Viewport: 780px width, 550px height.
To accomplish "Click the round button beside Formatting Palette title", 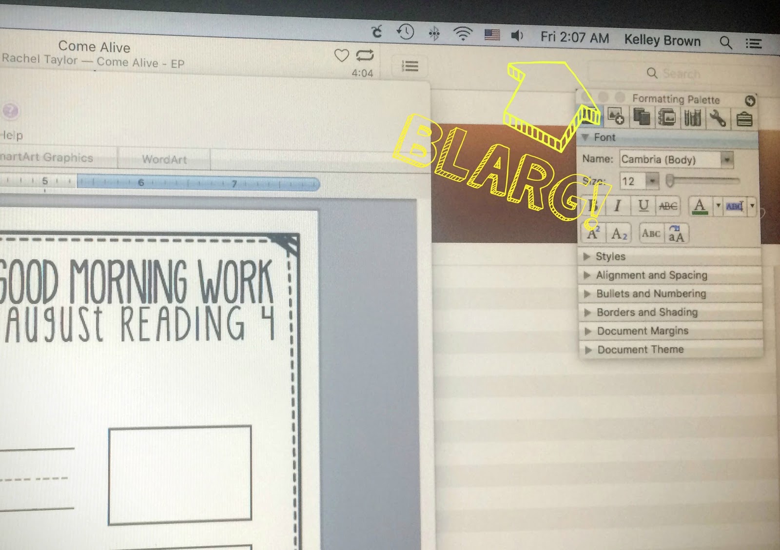I will point(750,101).
